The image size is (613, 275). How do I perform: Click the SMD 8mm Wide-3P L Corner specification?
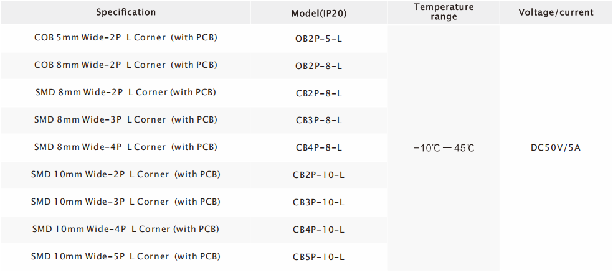[x=126, y=120]
